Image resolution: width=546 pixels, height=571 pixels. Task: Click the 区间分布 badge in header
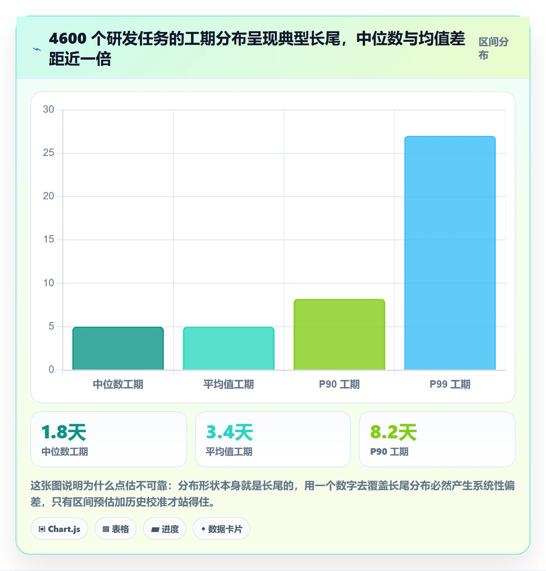tap(494, 48)
